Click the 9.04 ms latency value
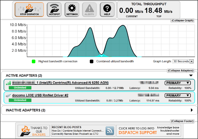The image size is (198, 139). pos(153,88)
